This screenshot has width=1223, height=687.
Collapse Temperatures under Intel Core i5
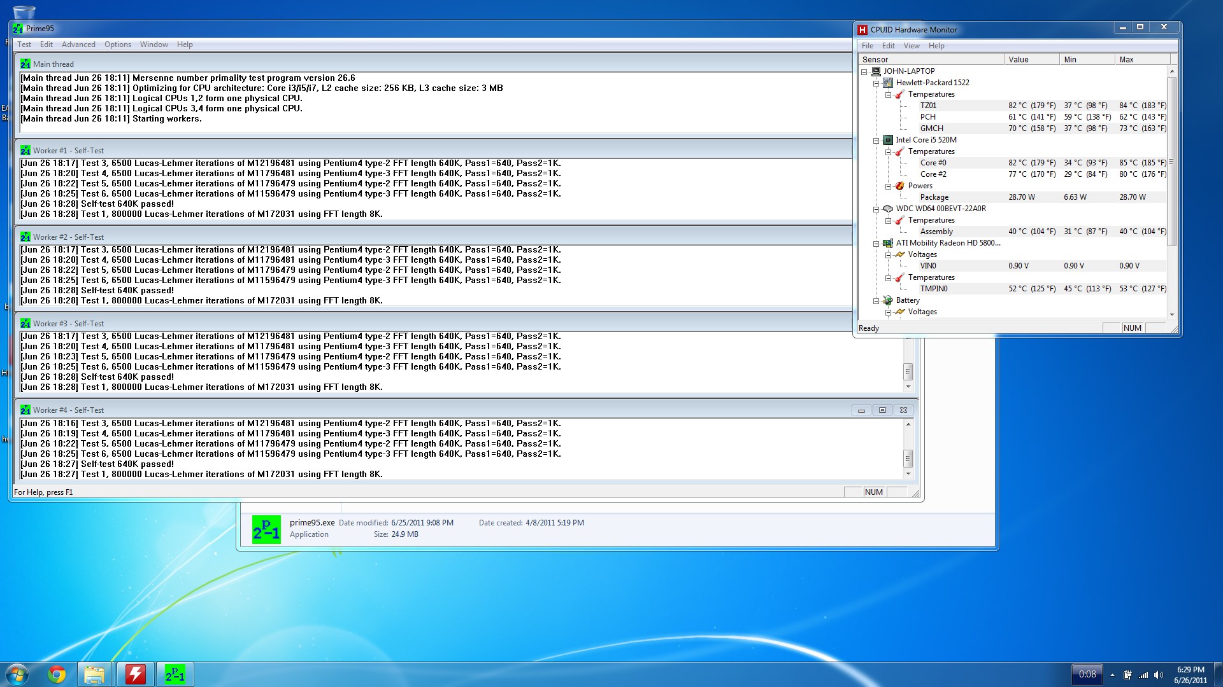point(888,152)
